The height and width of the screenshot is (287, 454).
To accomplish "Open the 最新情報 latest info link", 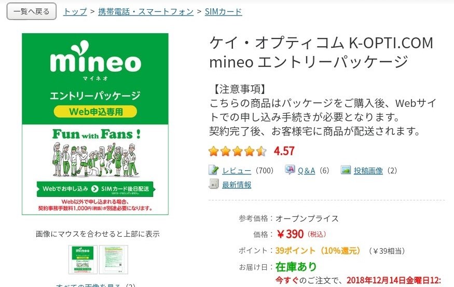I will coord(237,185).
